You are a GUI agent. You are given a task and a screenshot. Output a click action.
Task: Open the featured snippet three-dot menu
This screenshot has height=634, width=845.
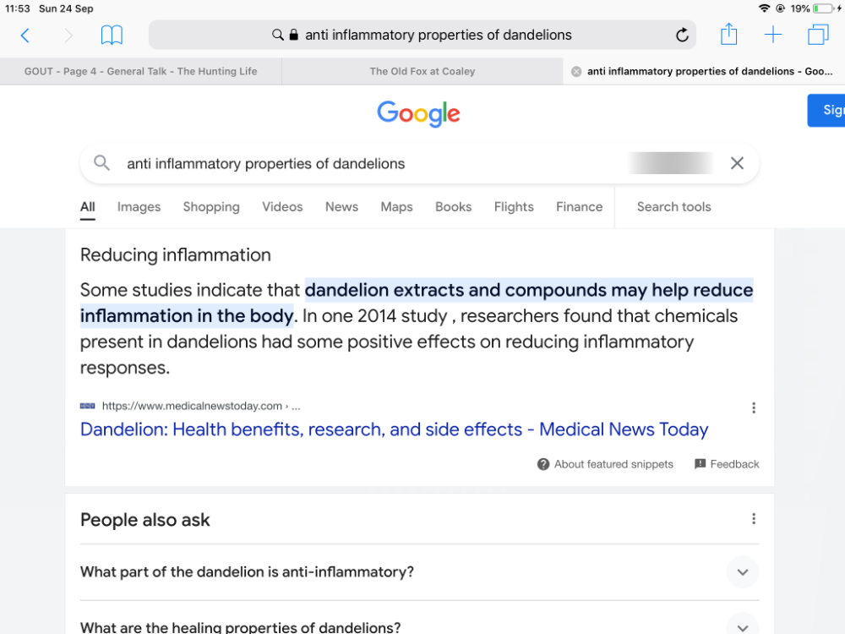[x=754, y=407]
